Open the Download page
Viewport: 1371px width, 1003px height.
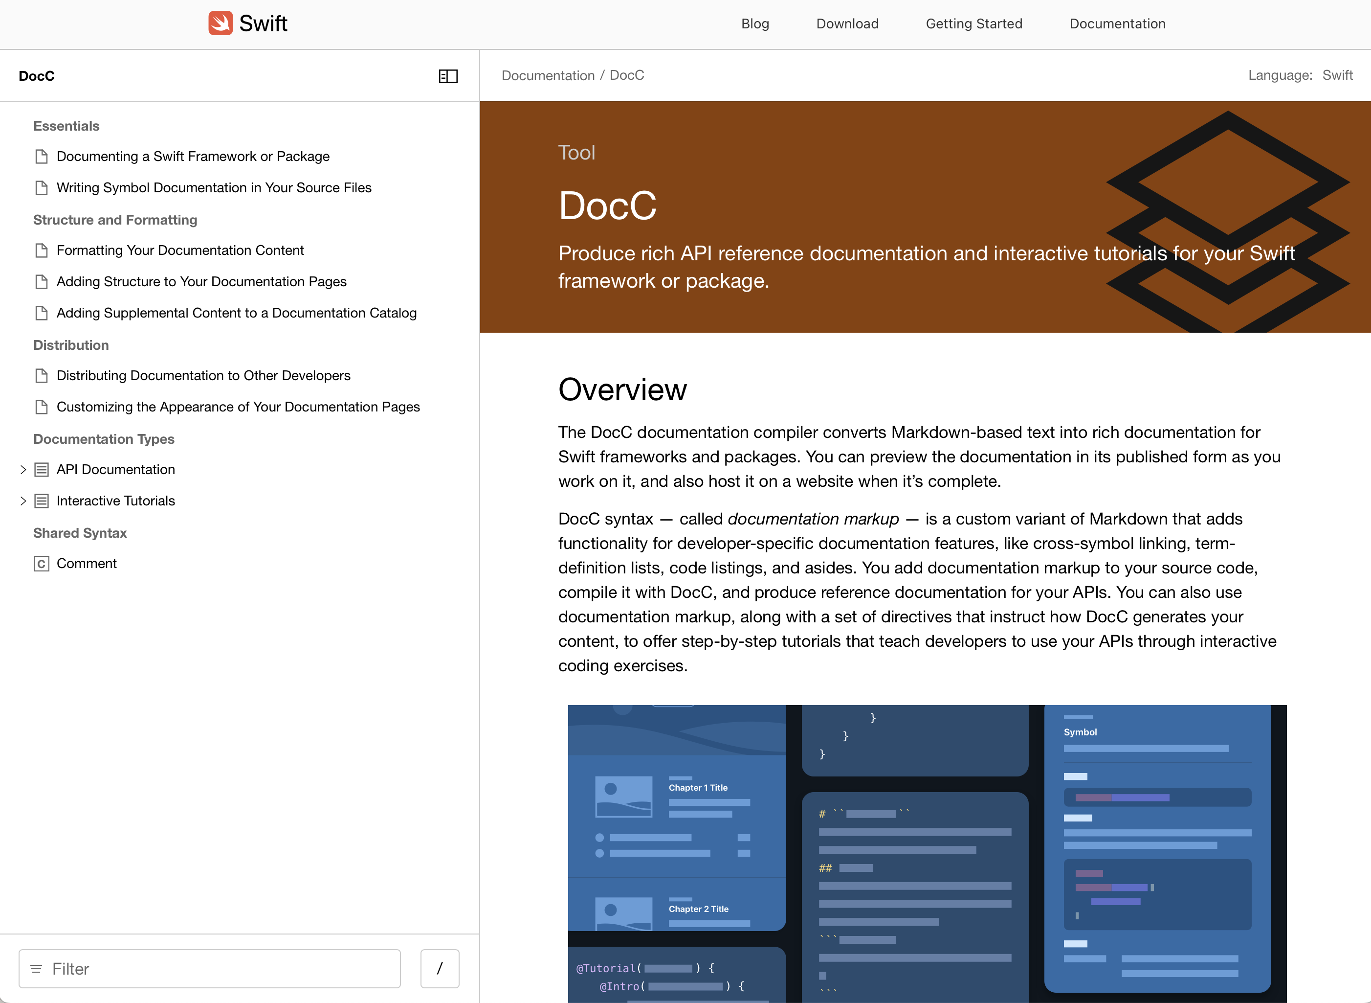coord(847,23)
